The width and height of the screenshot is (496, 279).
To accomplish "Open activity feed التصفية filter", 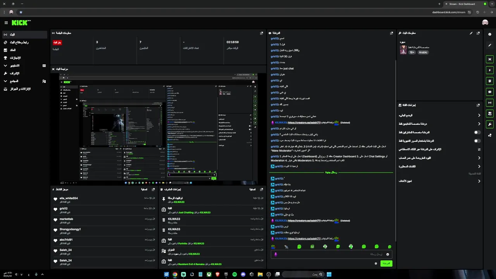I will (144, 189).
